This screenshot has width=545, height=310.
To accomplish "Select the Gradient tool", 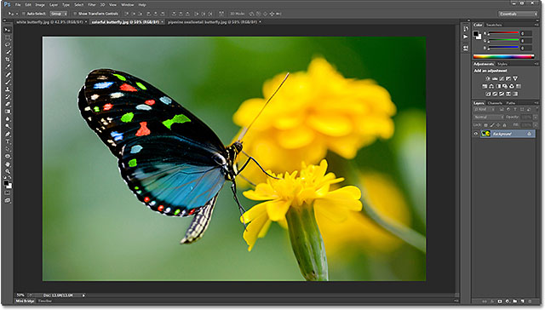I will 8,112.
